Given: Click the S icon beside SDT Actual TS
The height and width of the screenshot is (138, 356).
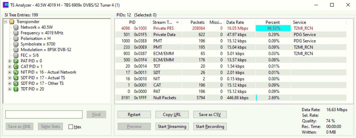Looking at the screenshot, I should click(x=16, y=78).
